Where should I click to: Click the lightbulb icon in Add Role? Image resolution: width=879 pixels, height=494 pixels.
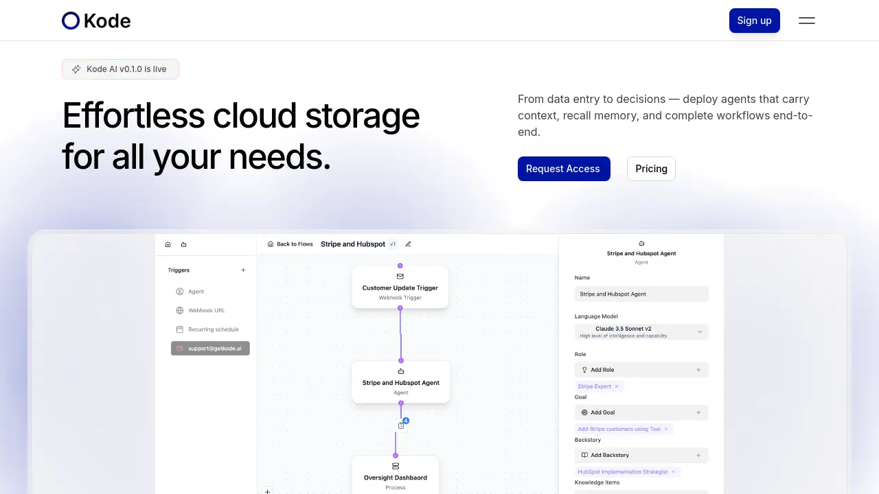point(584,370)
